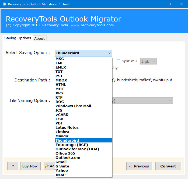Choose Office 365 from list

tap(83, 153)
